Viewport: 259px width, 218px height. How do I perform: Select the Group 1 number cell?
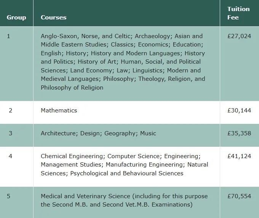[16, 64]
